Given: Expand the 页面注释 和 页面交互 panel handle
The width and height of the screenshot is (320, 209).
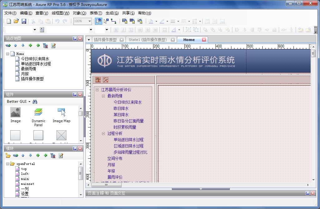Looking at the screenshot, I should click(x=201, y=189).
